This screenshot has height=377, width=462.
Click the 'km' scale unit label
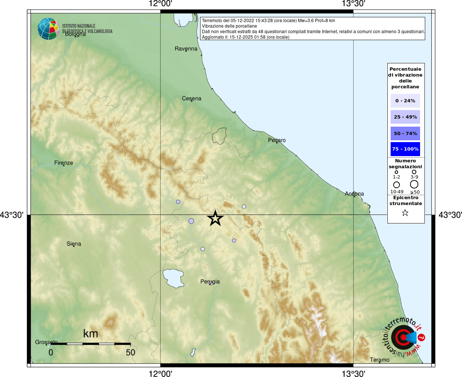pyautogui.click(x=90, y=334)
